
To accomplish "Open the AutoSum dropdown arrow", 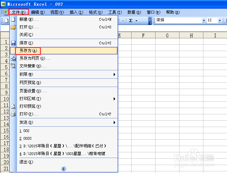I will (136, 21).
